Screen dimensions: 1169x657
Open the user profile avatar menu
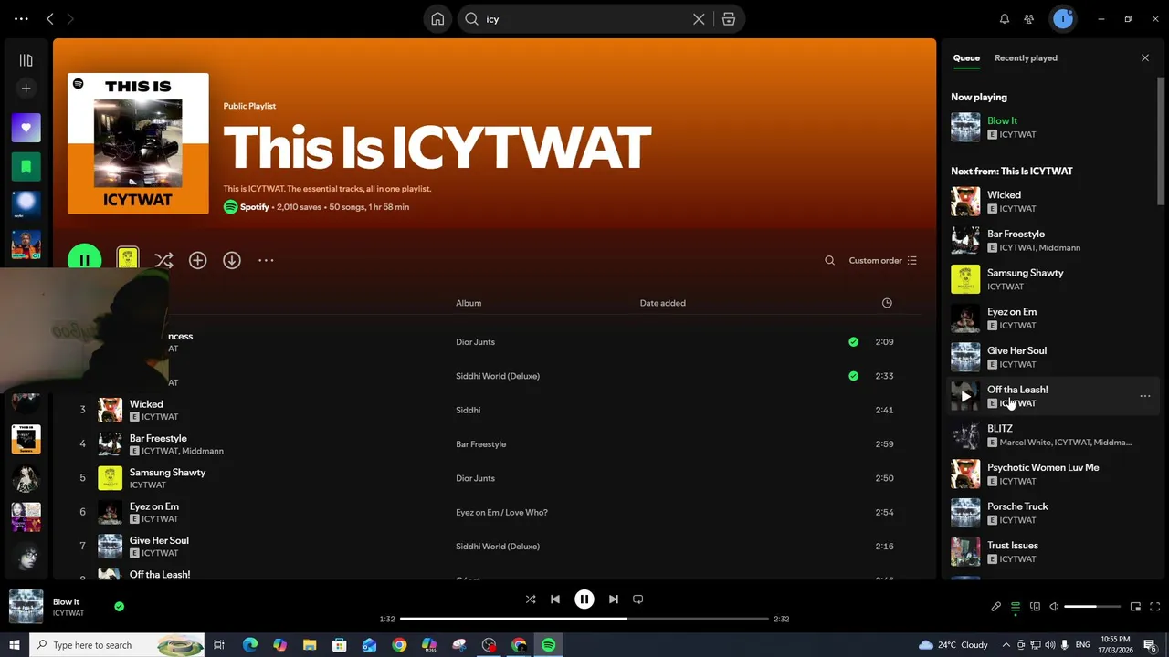click(1062, 18)
